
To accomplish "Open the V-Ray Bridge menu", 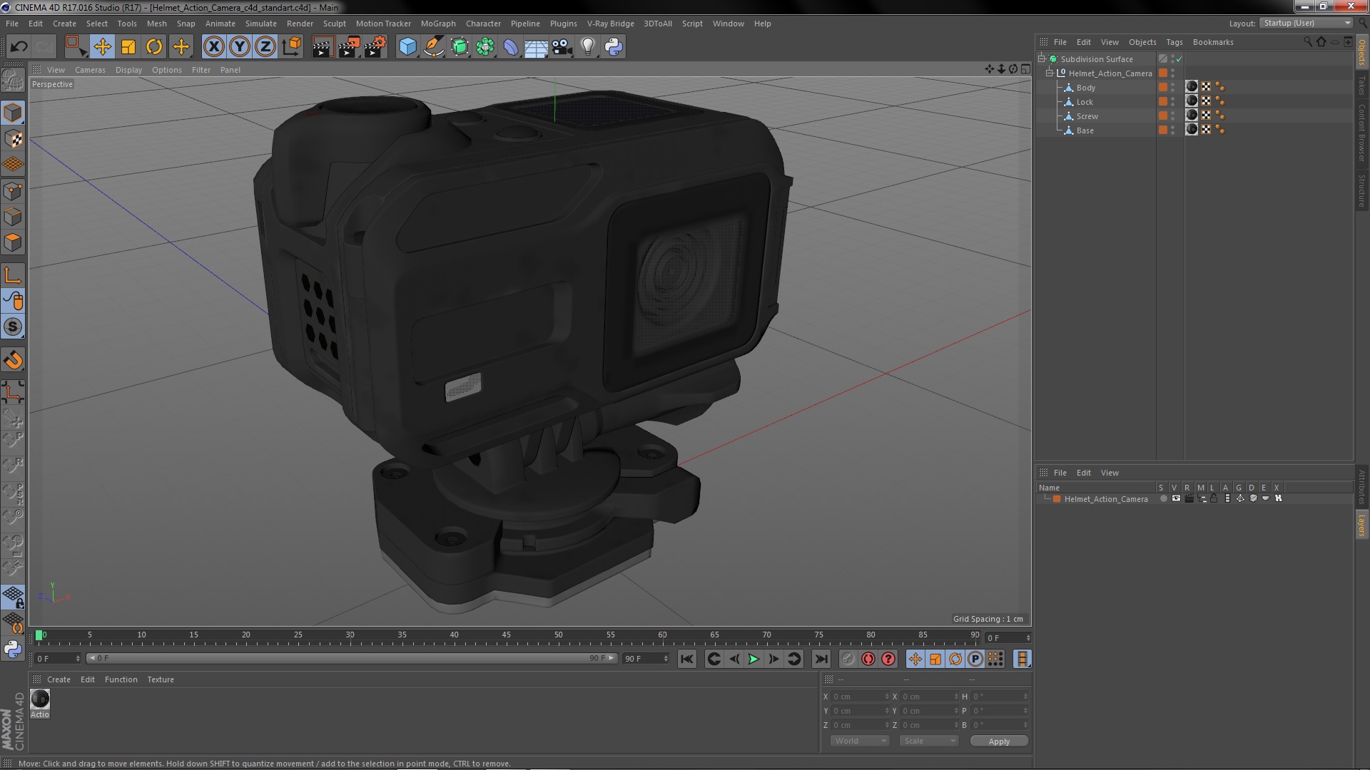I will [x=610, y=24].
